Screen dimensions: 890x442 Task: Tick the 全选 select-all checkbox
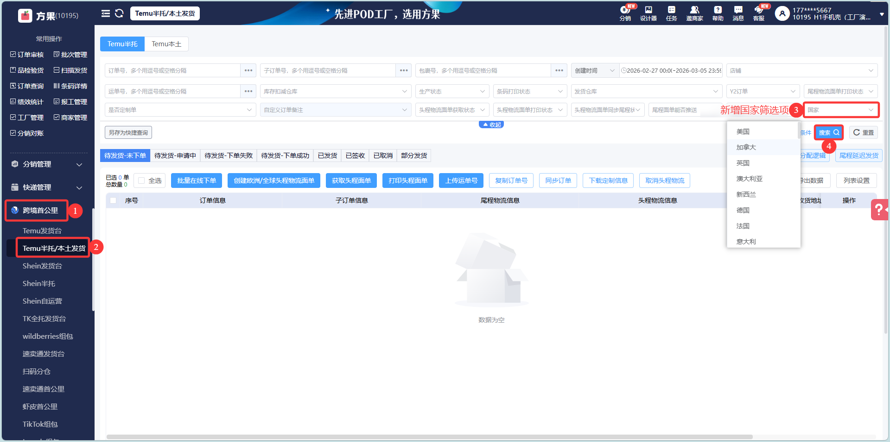141,181
